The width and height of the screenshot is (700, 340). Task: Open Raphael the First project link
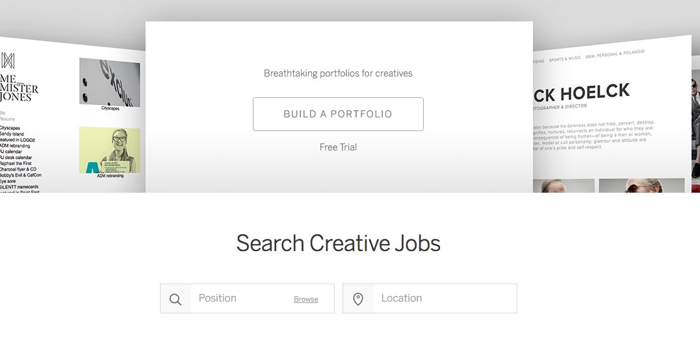pos(16,164)
